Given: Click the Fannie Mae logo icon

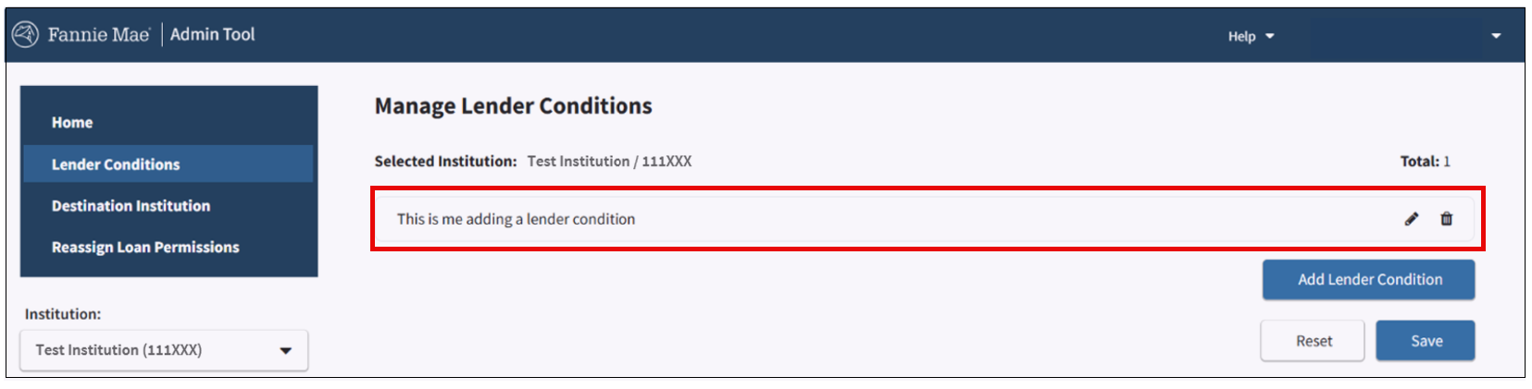Looking at the screenshot, I should coord(25,35).
